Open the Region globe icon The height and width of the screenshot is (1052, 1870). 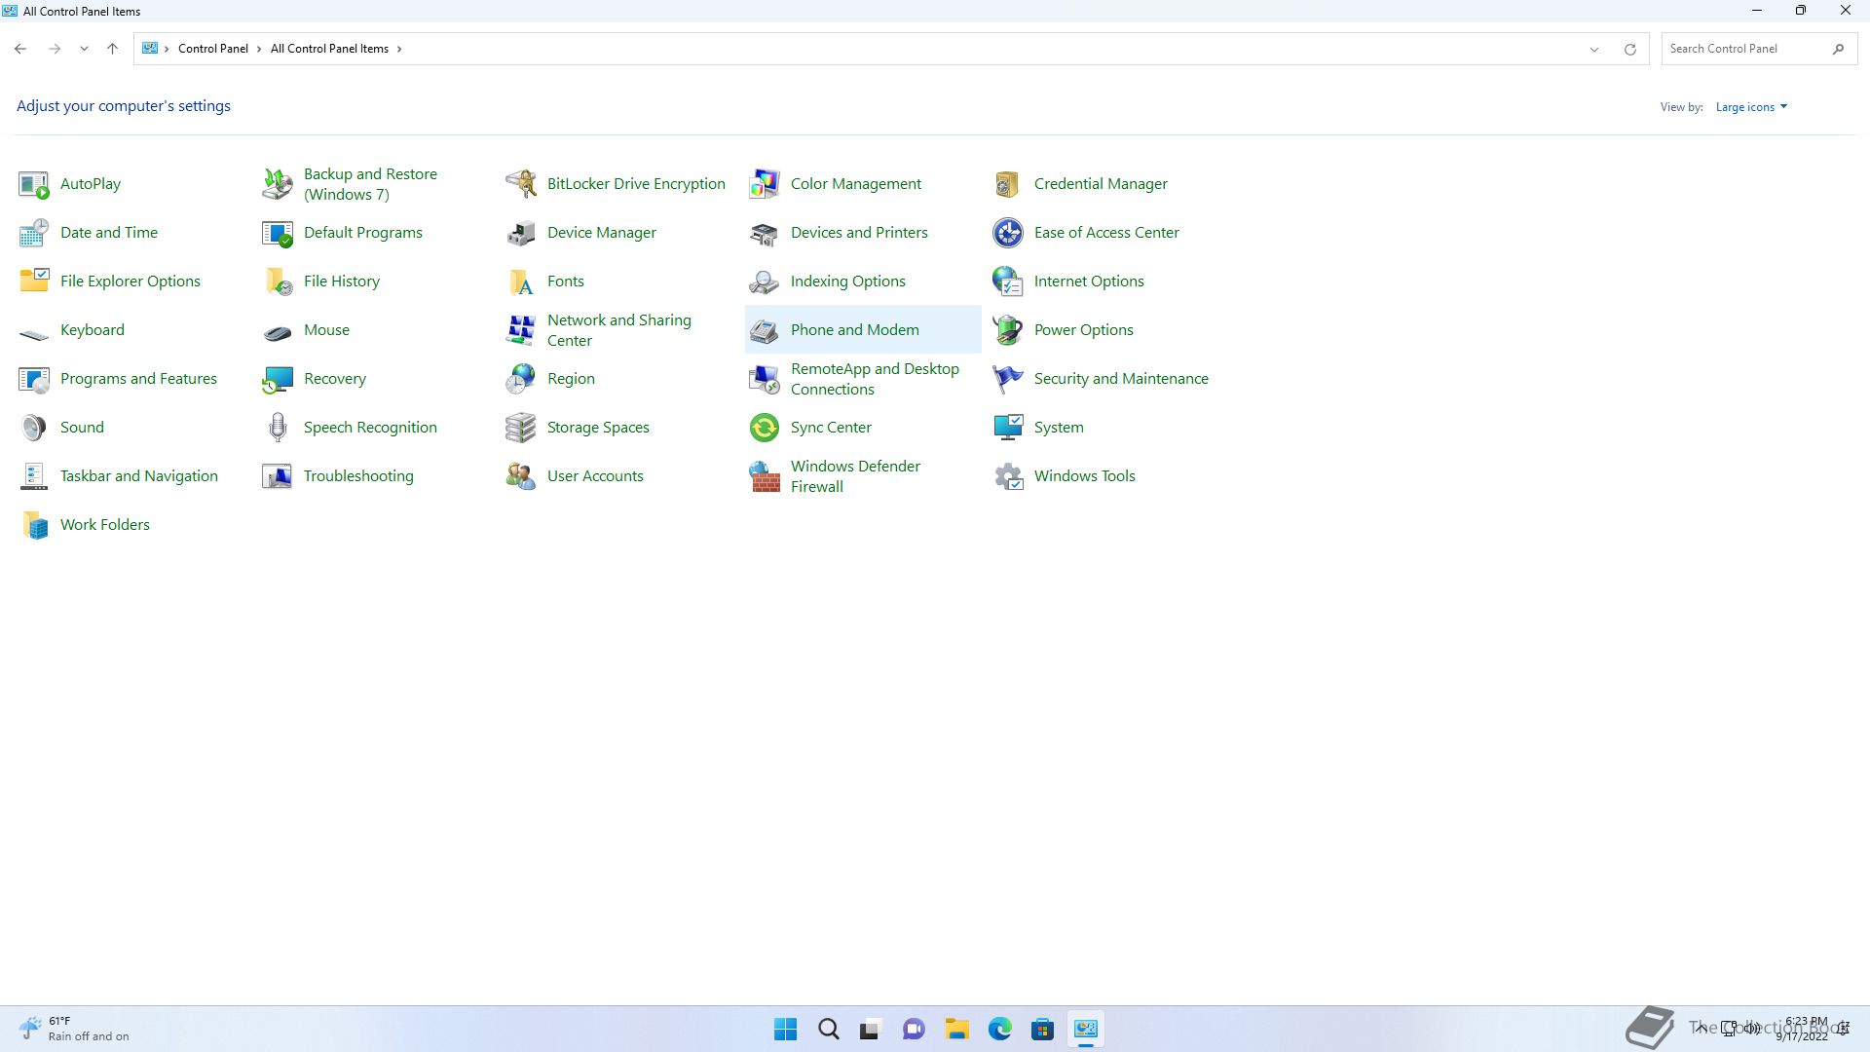(521, 379)
